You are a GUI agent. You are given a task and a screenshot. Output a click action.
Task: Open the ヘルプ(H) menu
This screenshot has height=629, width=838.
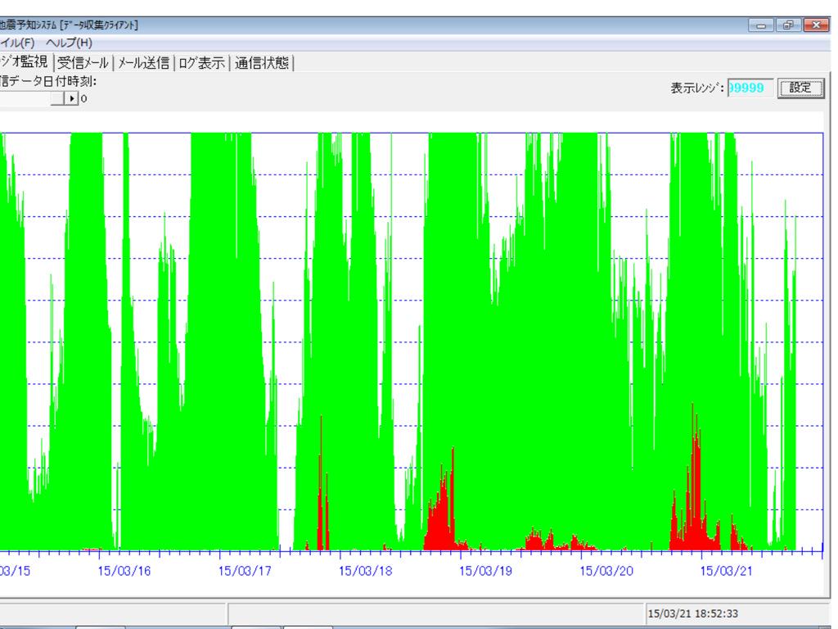point(69,43)
